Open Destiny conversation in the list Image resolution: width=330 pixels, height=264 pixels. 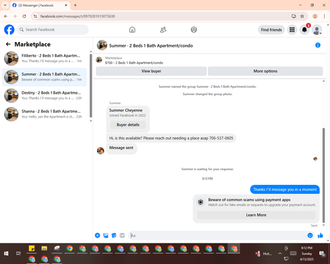[44, 96]
